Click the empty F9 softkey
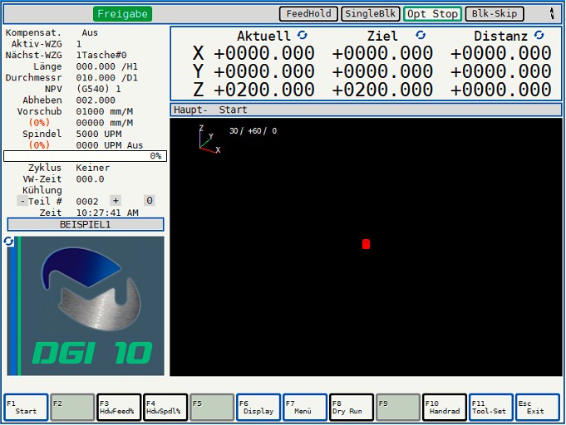 (x=398, y=408)
